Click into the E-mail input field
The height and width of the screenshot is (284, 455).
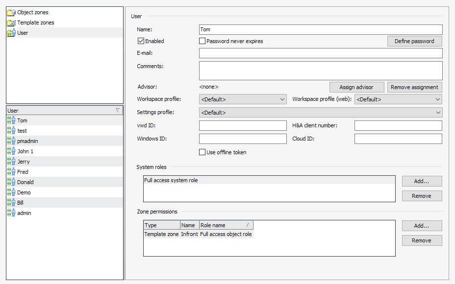(321, 53)
